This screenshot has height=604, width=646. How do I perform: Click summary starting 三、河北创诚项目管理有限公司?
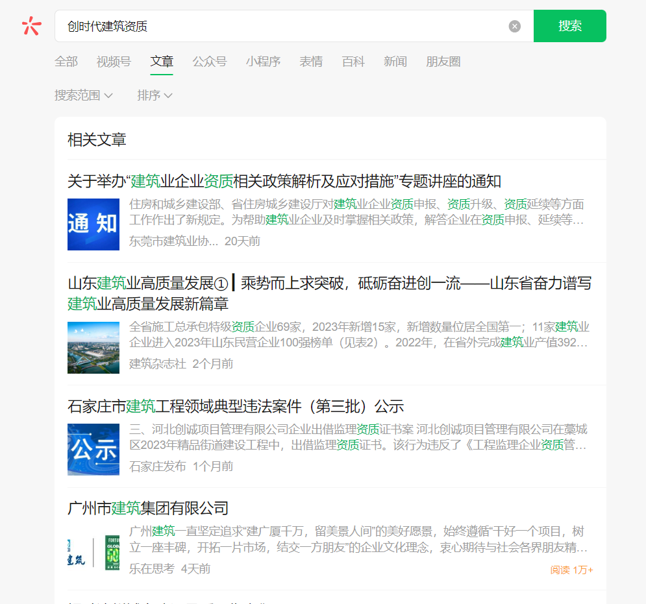click(358, 437)
